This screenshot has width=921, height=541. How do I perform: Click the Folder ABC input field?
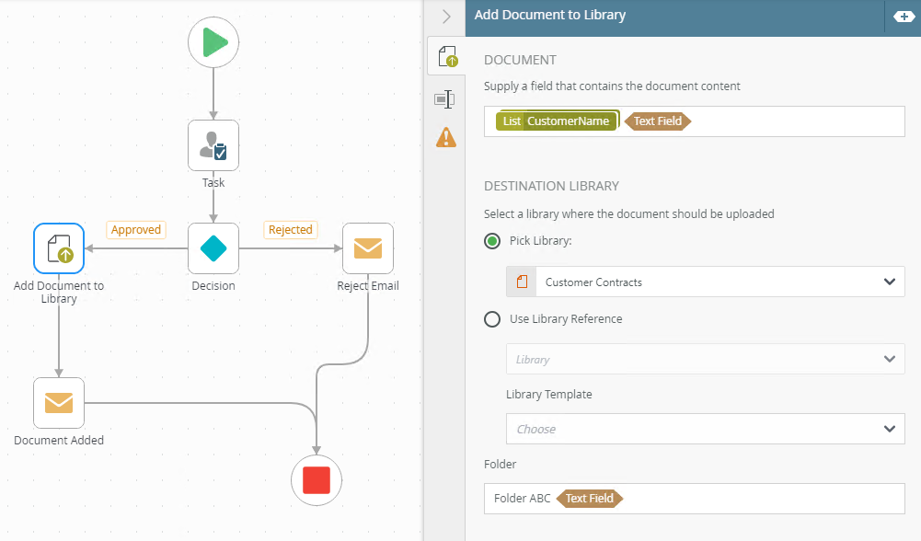(x=754, y=499)
